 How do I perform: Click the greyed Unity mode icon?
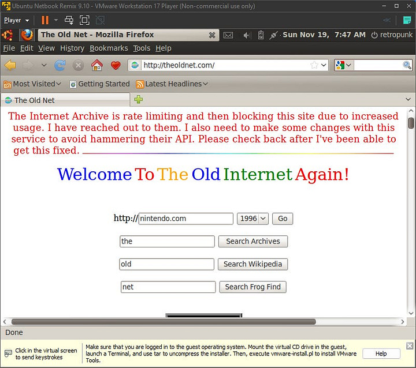click(100, 20)
